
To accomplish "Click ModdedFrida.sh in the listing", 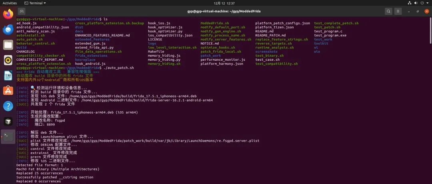I will [215, 24].
